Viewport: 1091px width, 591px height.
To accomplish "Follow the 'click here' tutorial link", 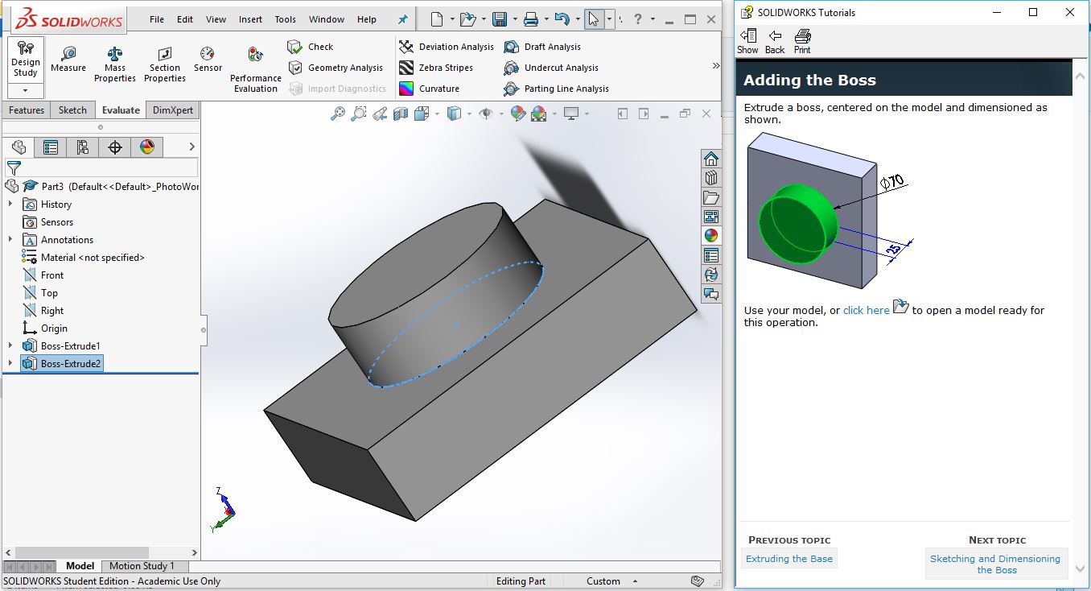I will [x=867, y=310].
